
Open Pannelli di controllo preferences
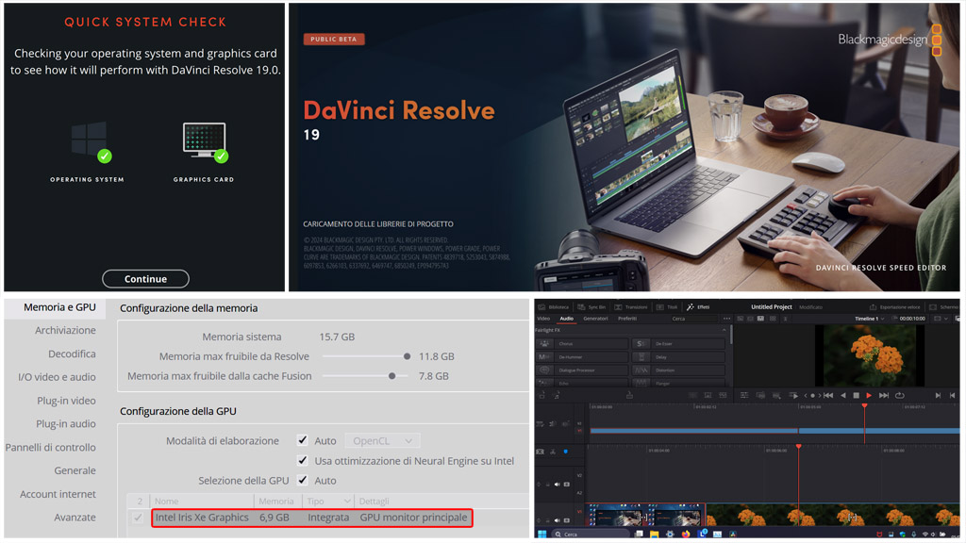(51, 448)
